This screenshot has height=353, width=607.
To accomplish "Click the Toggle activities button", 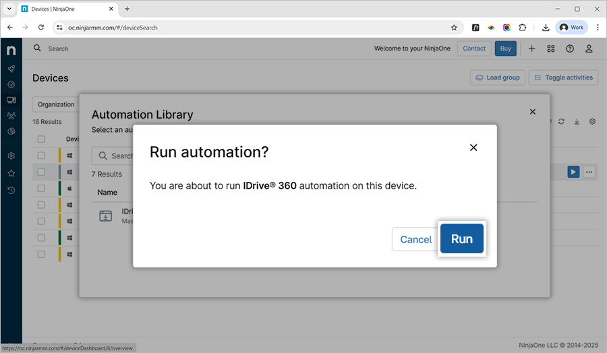I will click(563, 77).
